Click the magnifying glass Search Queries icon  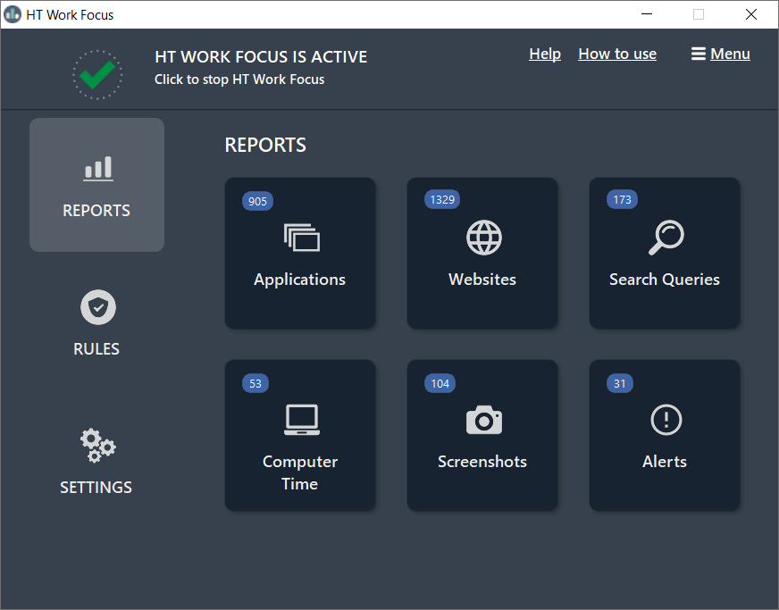[666, 238]
